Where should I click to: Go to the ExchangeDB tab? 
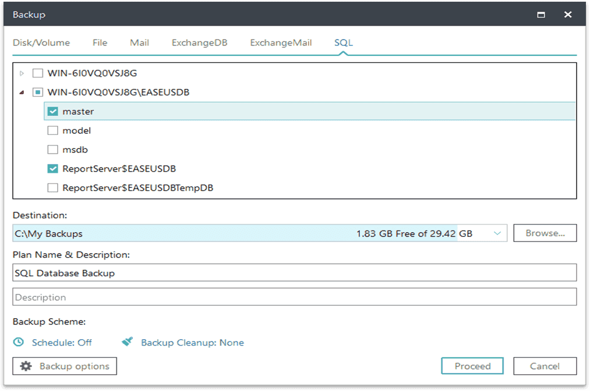click(199, 43)
